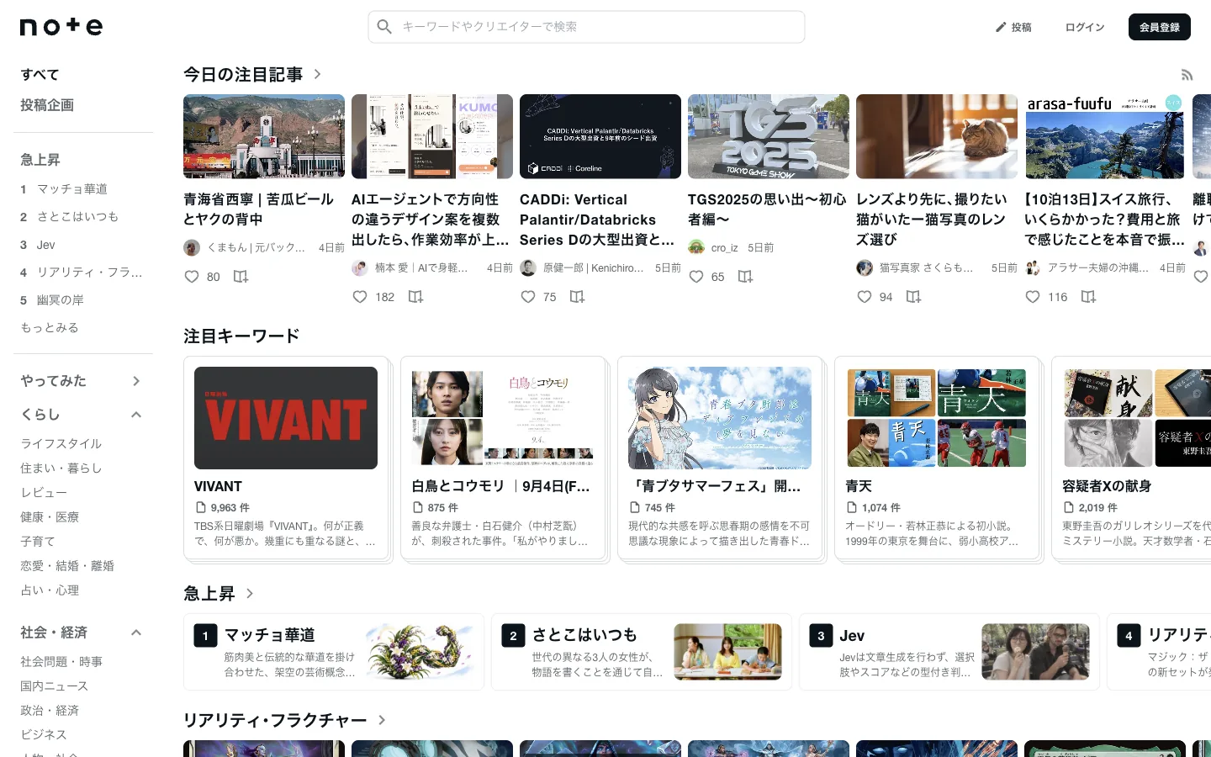Select 投稿企画 in the sidebar
Screen dimensions: 1211x757
47,105
